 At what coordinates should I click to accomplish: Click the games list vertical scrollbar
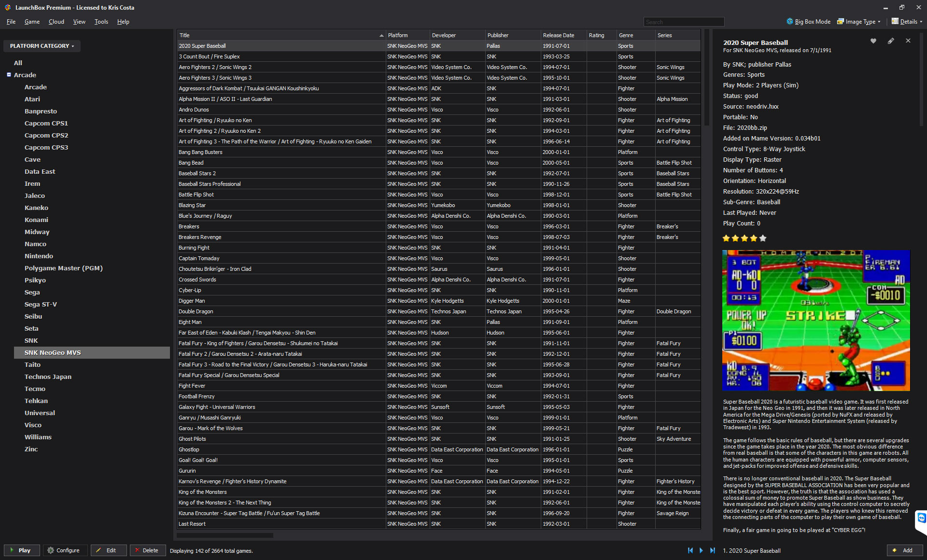click(x=707, y=77)
